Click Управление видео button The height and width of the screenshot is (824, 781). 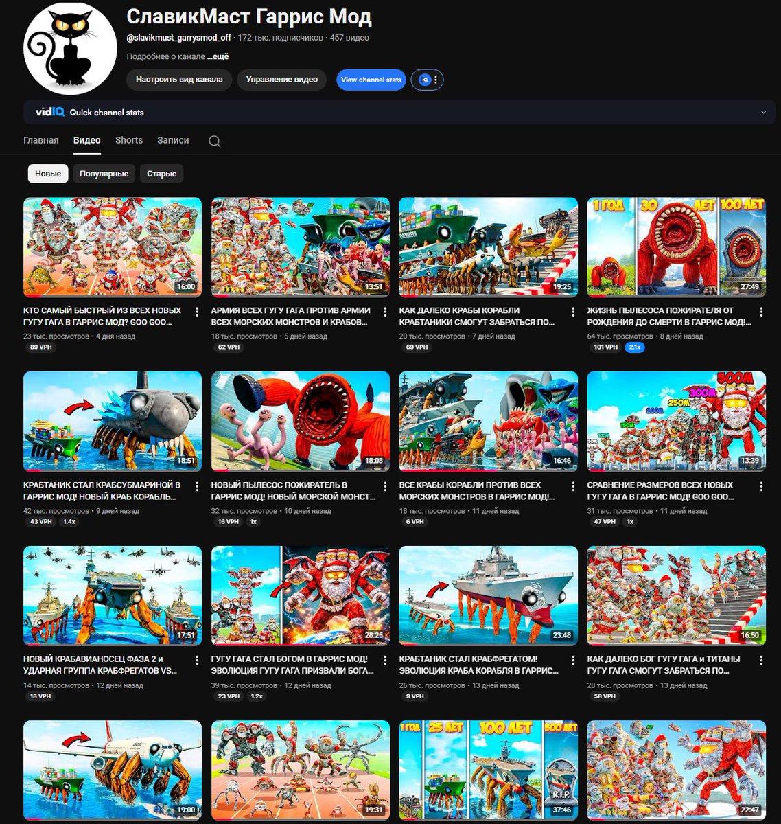coord(282,80)
